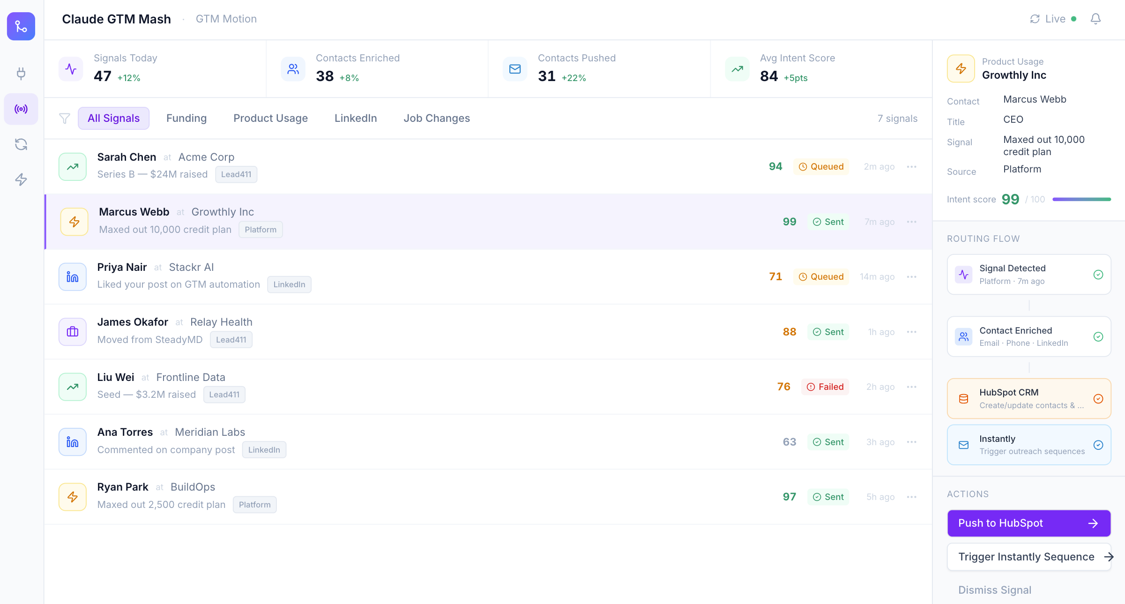1125x604 pixels.
Task: Check the Signal Detected completion toggle
Action: coord(1099,275)
